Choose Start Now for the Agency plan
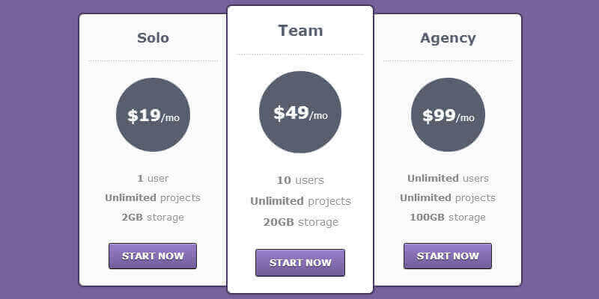 448,256
